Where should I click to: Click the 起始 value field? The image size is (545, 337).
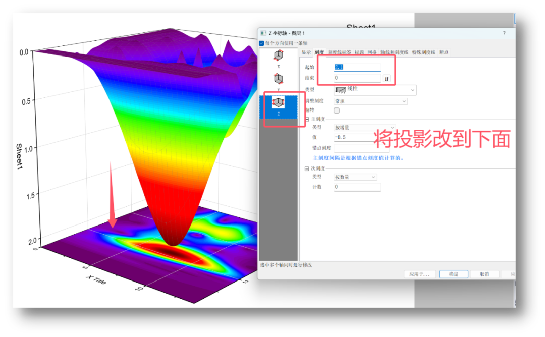357,67
